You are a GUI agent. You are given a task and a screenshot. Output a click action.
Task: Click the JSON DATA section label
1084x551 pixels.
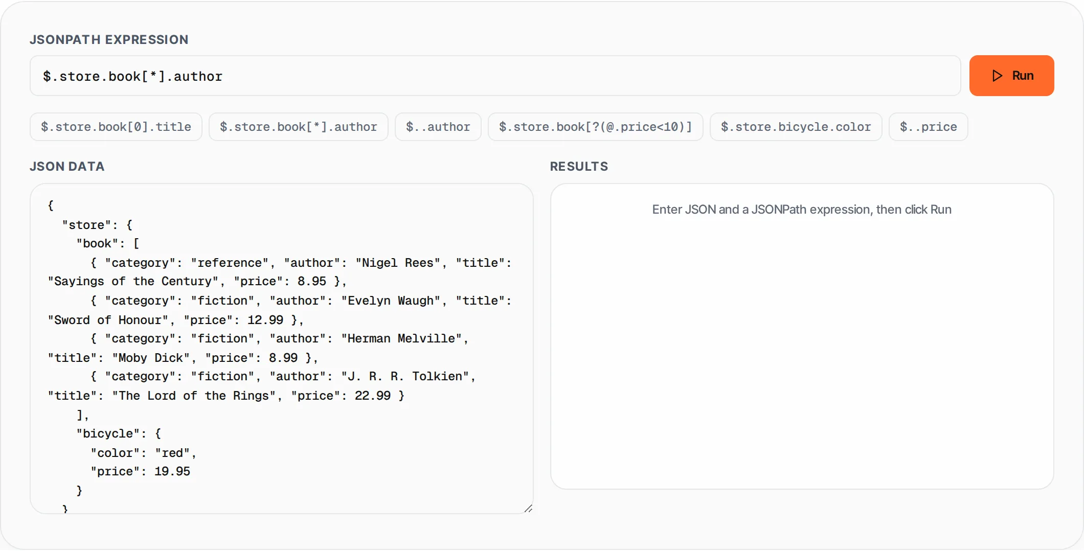(67, 167)
